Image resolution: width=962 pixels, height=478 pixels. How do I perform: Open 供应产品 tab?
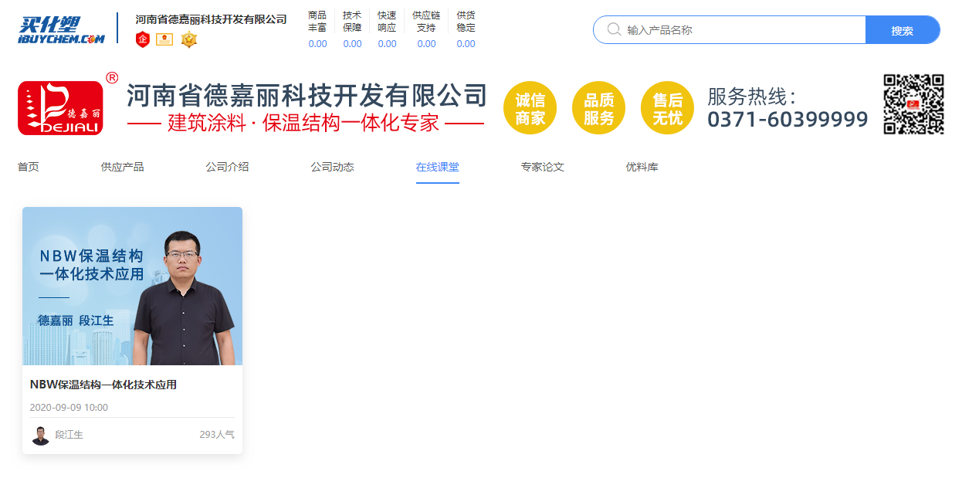[x=122, y=167]
